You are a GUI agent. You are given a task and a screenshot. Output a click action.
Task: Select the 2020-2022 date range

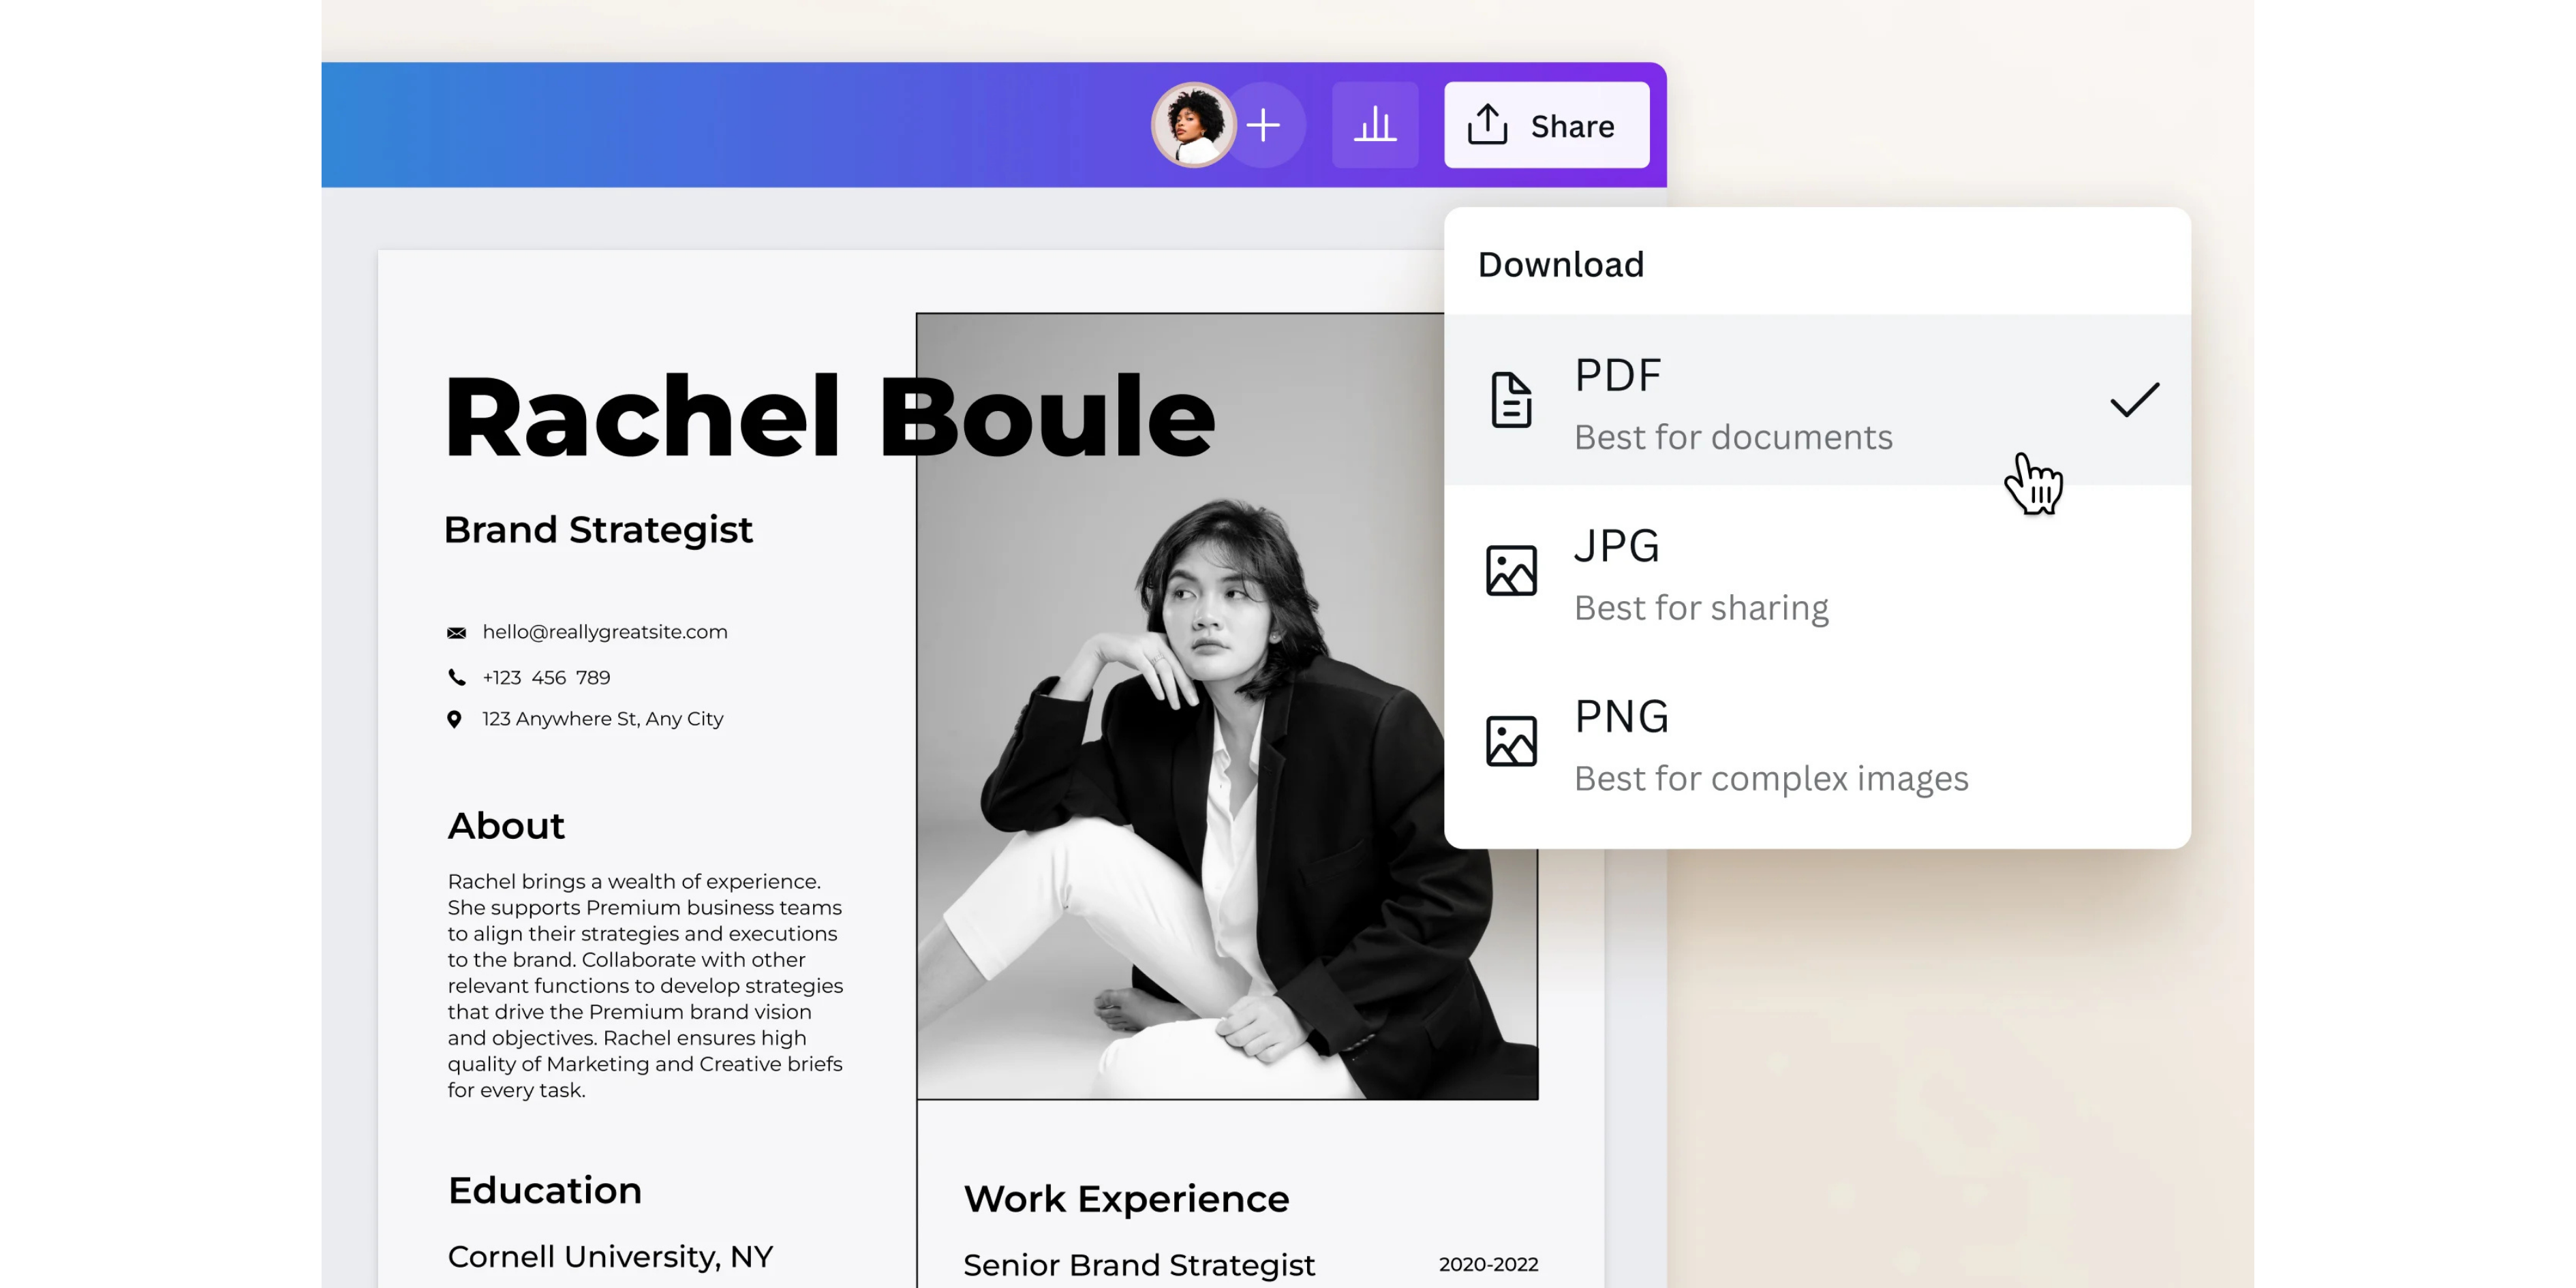(1488, 1264)
